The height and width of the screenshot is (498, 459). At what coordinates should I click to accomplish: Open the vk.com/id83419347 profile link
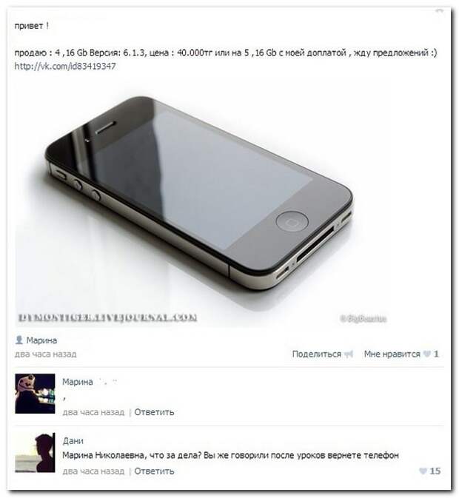(x=65, y=67)
